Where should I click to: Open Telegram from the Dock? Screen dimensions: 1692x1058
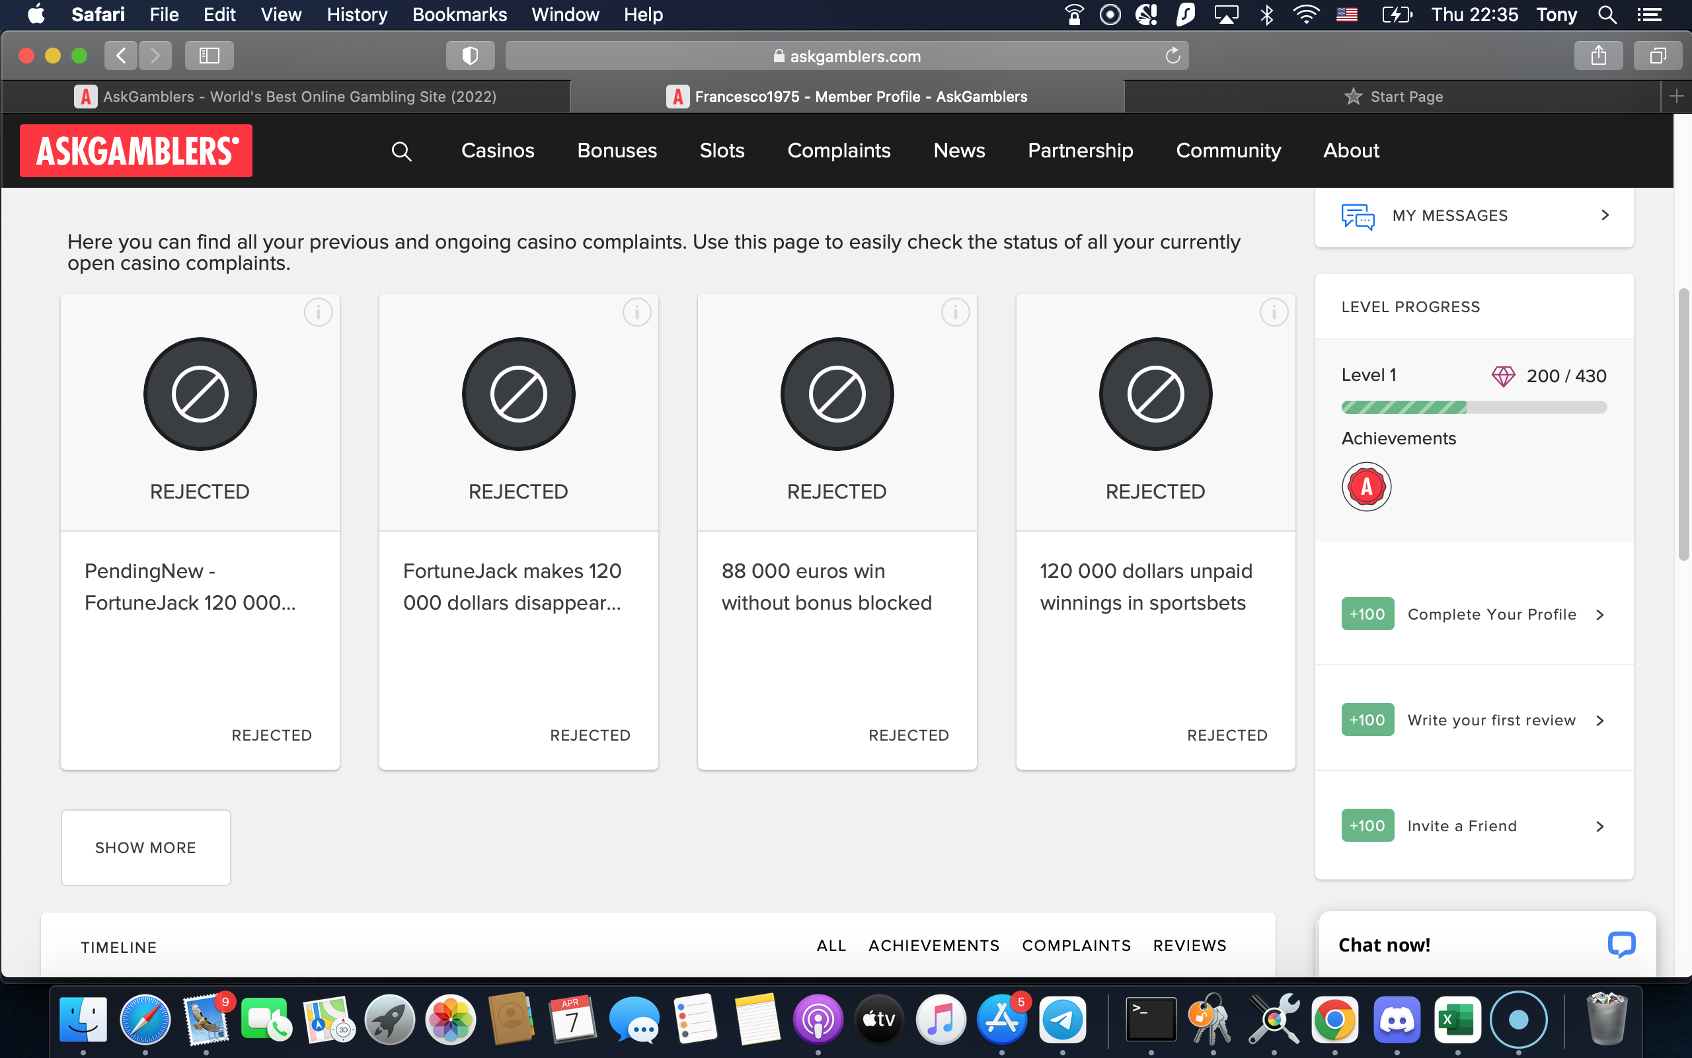tap(1063, 1020)
